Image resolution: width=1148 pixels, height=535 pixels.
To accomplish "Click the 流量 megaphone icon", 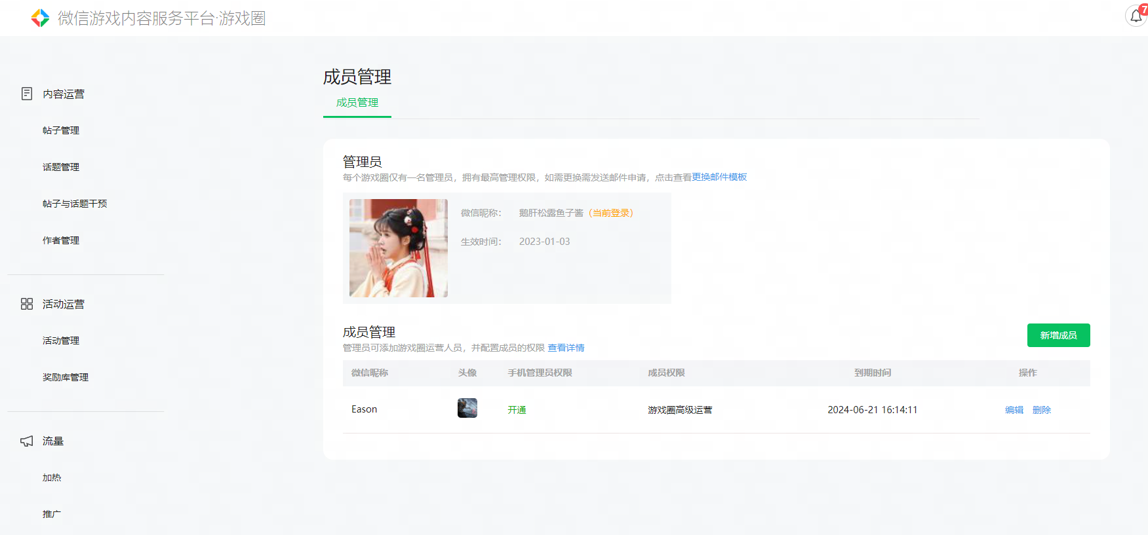I will (27, 441).
